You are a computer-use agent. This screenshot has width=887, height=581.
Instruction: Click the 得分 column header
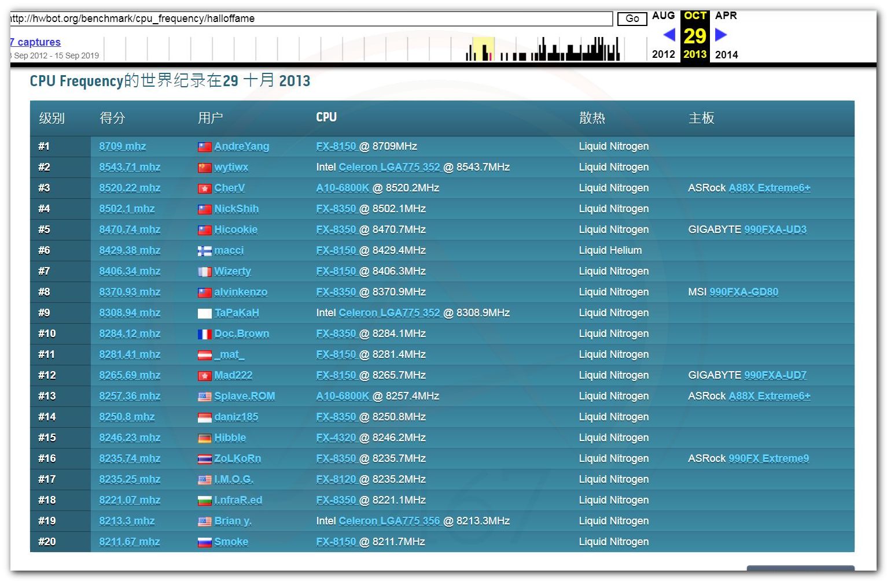click(x=112, y=118)
